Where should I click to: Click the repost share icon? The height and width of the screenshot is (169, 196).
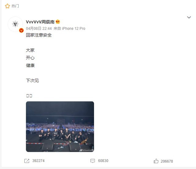[27, 161]
